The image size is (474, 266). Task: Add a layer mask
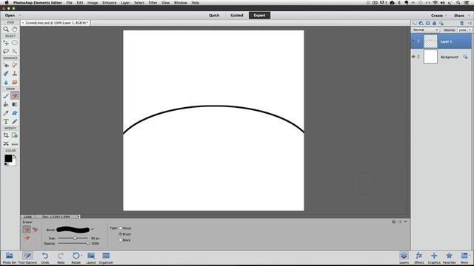pos(428,23)
